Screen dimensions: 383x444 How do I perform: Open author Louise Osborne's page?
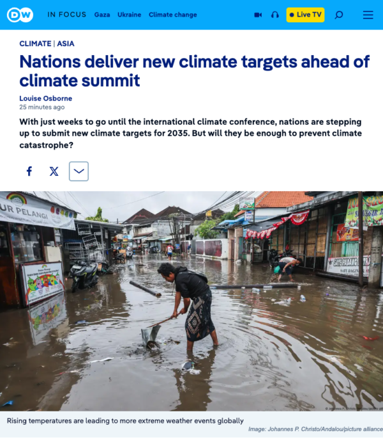46,99
